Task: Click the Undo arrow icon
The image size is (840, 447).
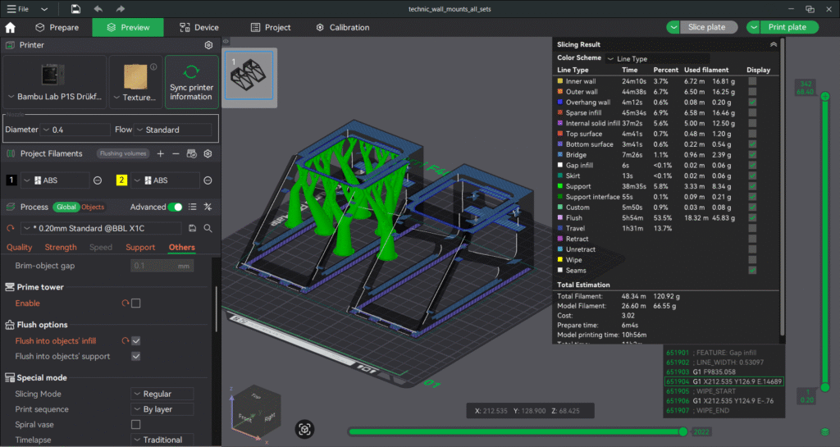Action: point(98,8)
